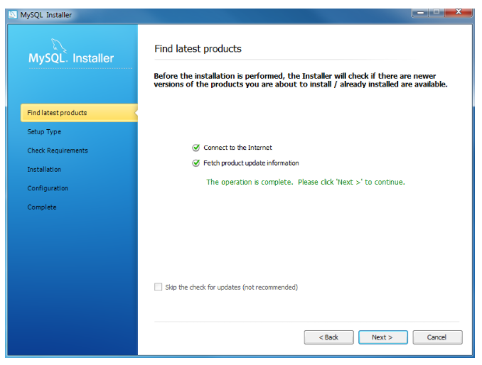Enable Skip the check for updates checkbox
The image size is (482, 365).
[x=158, y=287]
